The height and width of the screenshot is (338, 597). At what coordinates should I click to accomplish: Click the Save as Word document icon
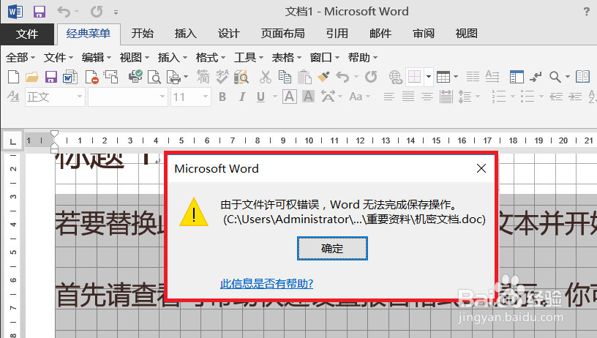(x=70, y=77)
